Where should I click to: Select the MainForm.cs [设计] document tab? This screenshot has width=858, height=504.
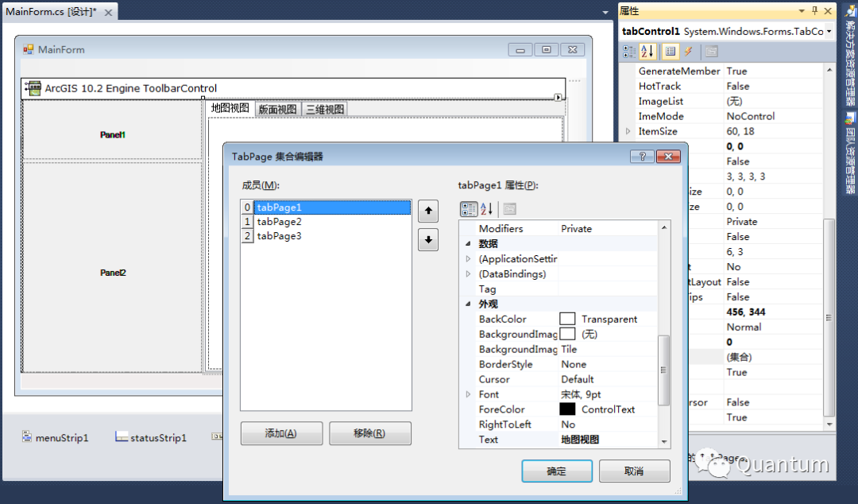pos(52,12)
